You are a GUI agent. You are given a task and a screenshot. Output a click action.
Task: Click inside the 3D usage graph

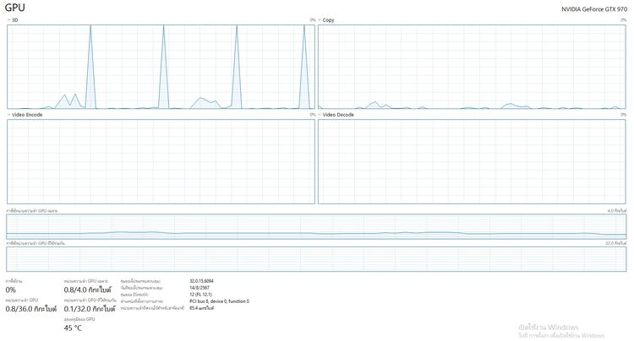point(161,67)
